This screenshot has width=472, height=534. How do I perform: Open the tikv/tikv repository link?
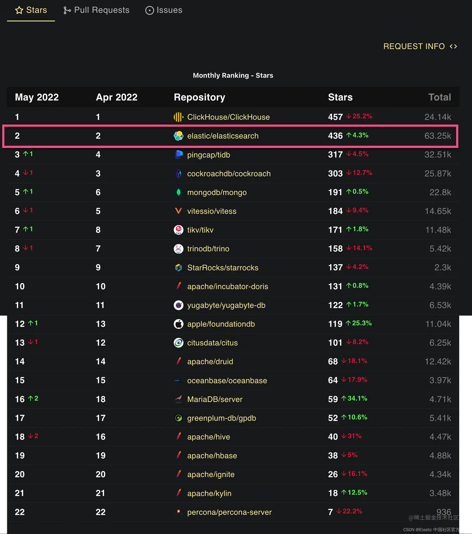pos(200,230)
